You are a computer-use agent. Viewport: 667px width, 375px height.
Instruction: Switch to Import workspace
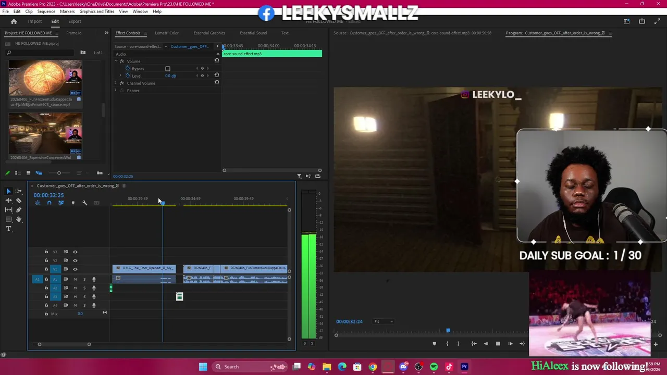click(35, 21)
